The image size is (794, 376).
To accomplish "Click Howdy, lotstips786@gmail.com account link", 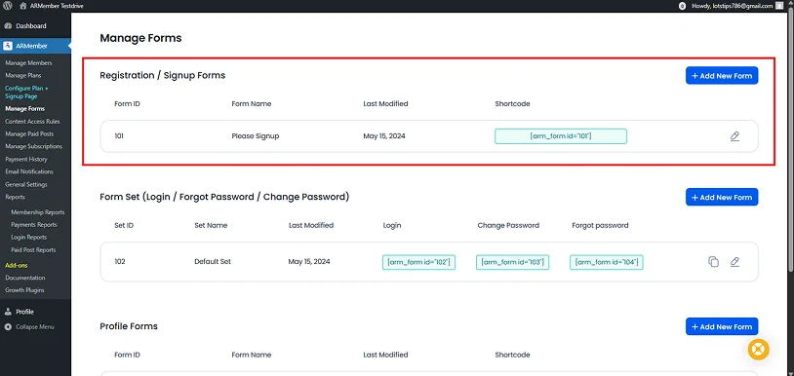I will click(733, 6).
